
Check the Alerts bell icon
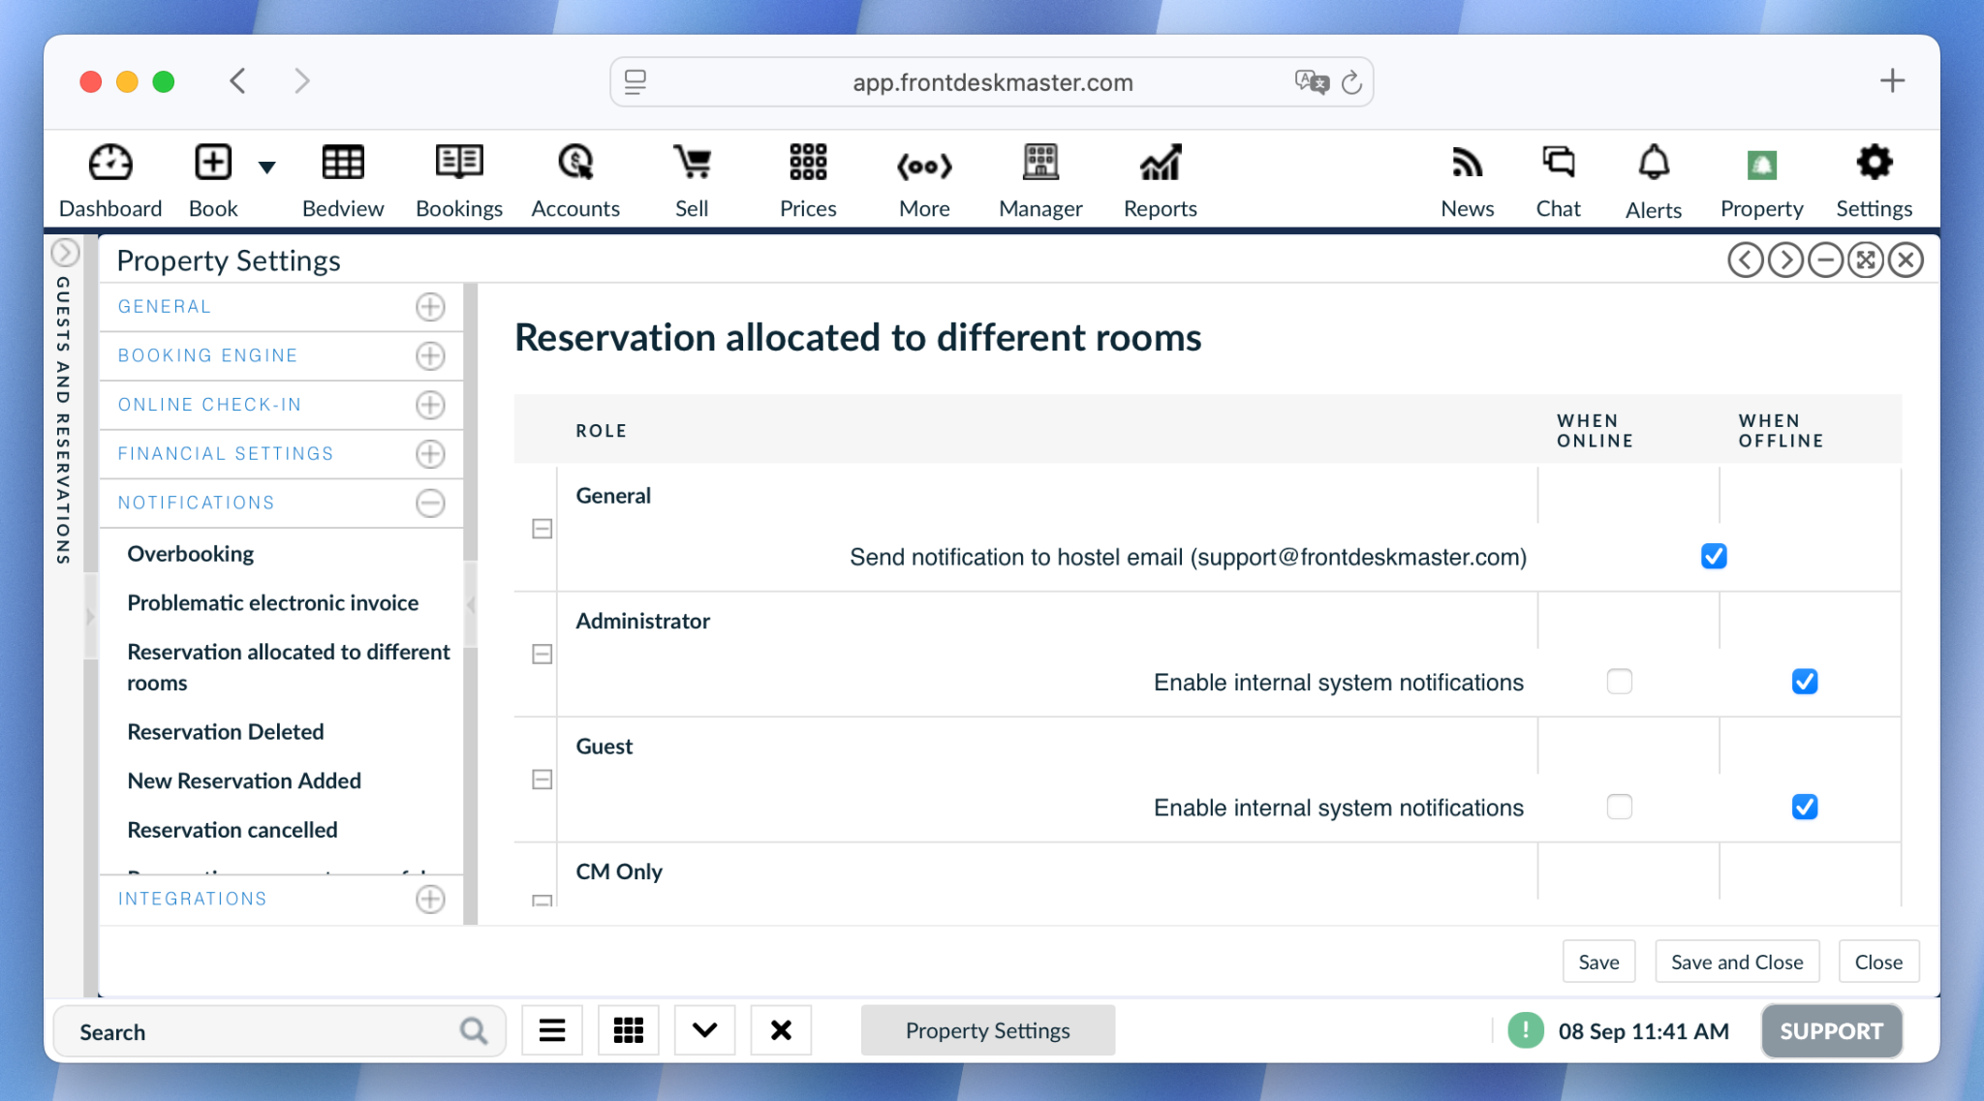pos(1653,179)
